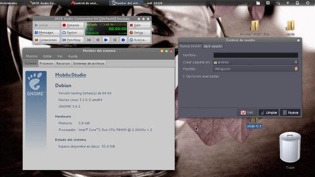315x177 pixels.
Task: Open the Editar menu
Action: pos(47,57)
